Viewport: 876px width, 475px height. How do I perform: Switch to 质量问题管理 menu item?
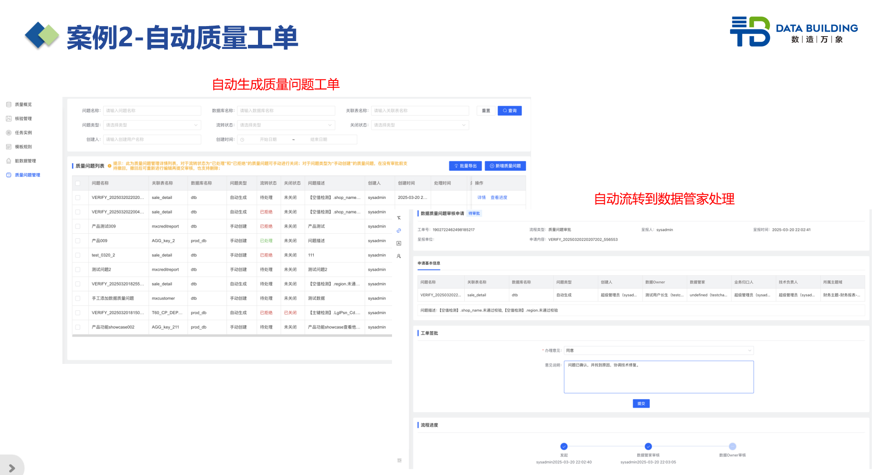pyautogui.click(x=27, y=175)
